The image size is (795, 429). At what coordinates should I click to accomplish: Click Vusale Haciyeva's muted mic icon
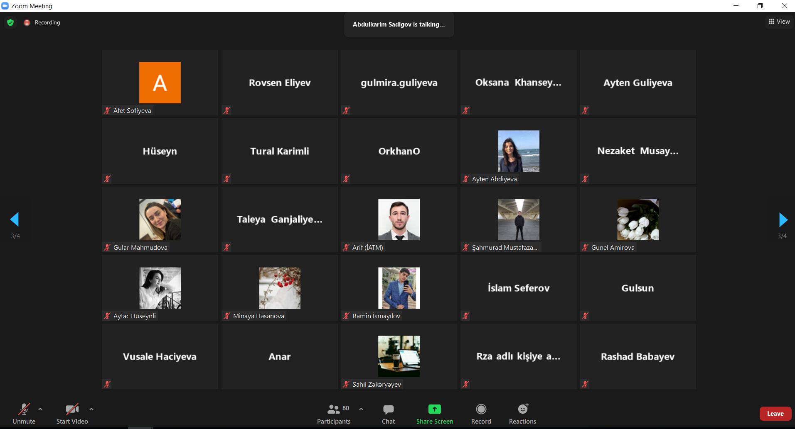click(x=107, y=384)
